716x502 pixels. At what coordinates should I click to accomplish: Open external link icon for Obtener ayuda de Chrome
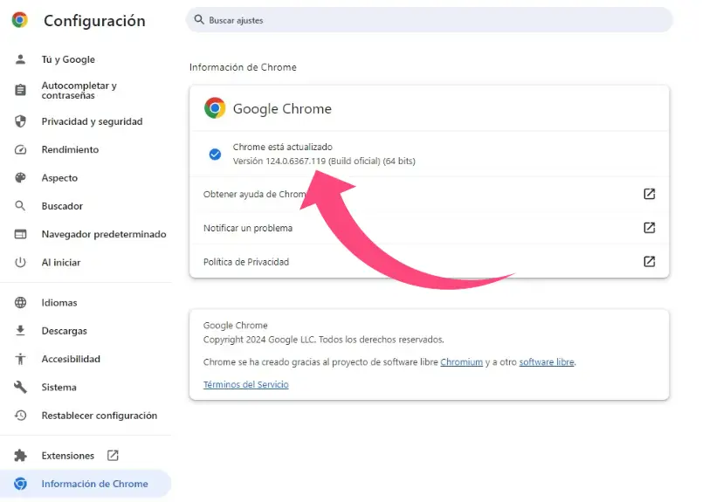point(649,194)
